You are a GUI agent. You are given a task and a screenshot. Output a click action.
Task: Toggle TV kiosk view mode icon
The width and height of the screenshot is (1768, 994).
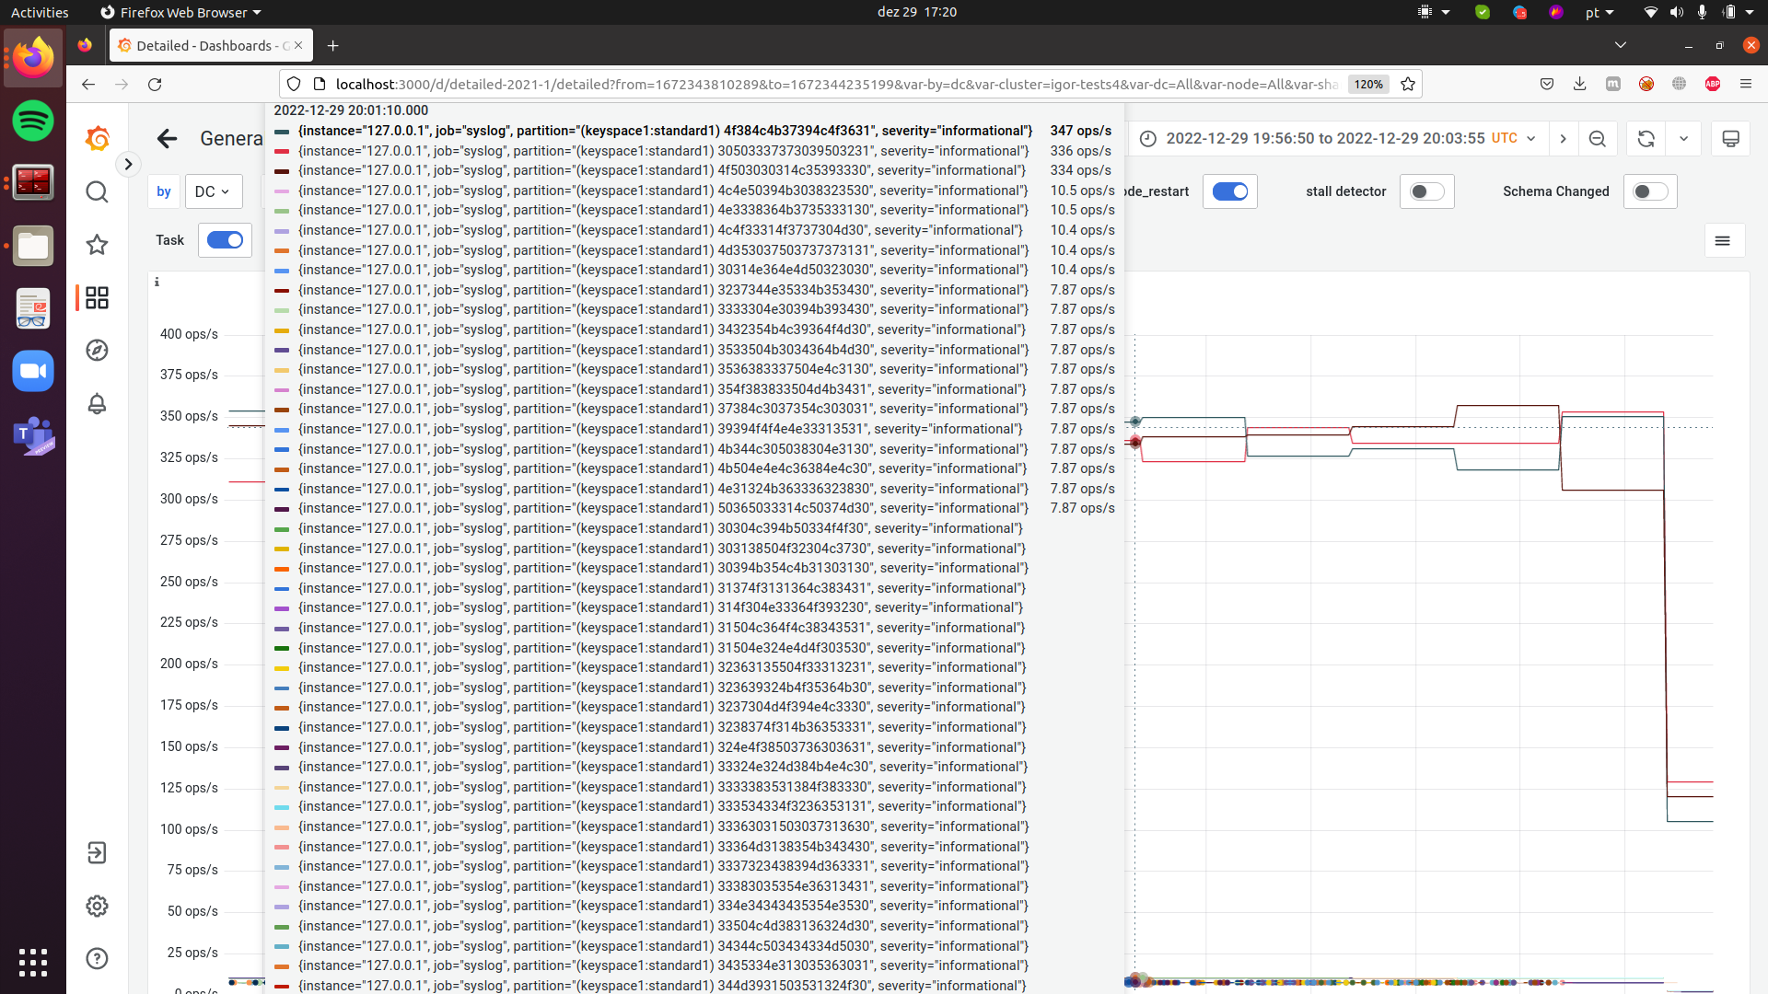(x=1730, y=139)
